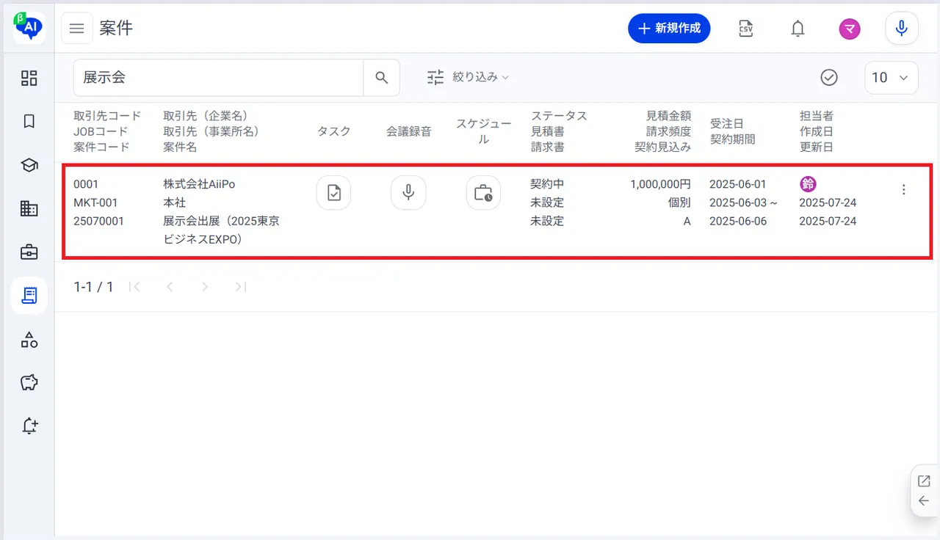Go to the first page of results

(x=134, y=287)
